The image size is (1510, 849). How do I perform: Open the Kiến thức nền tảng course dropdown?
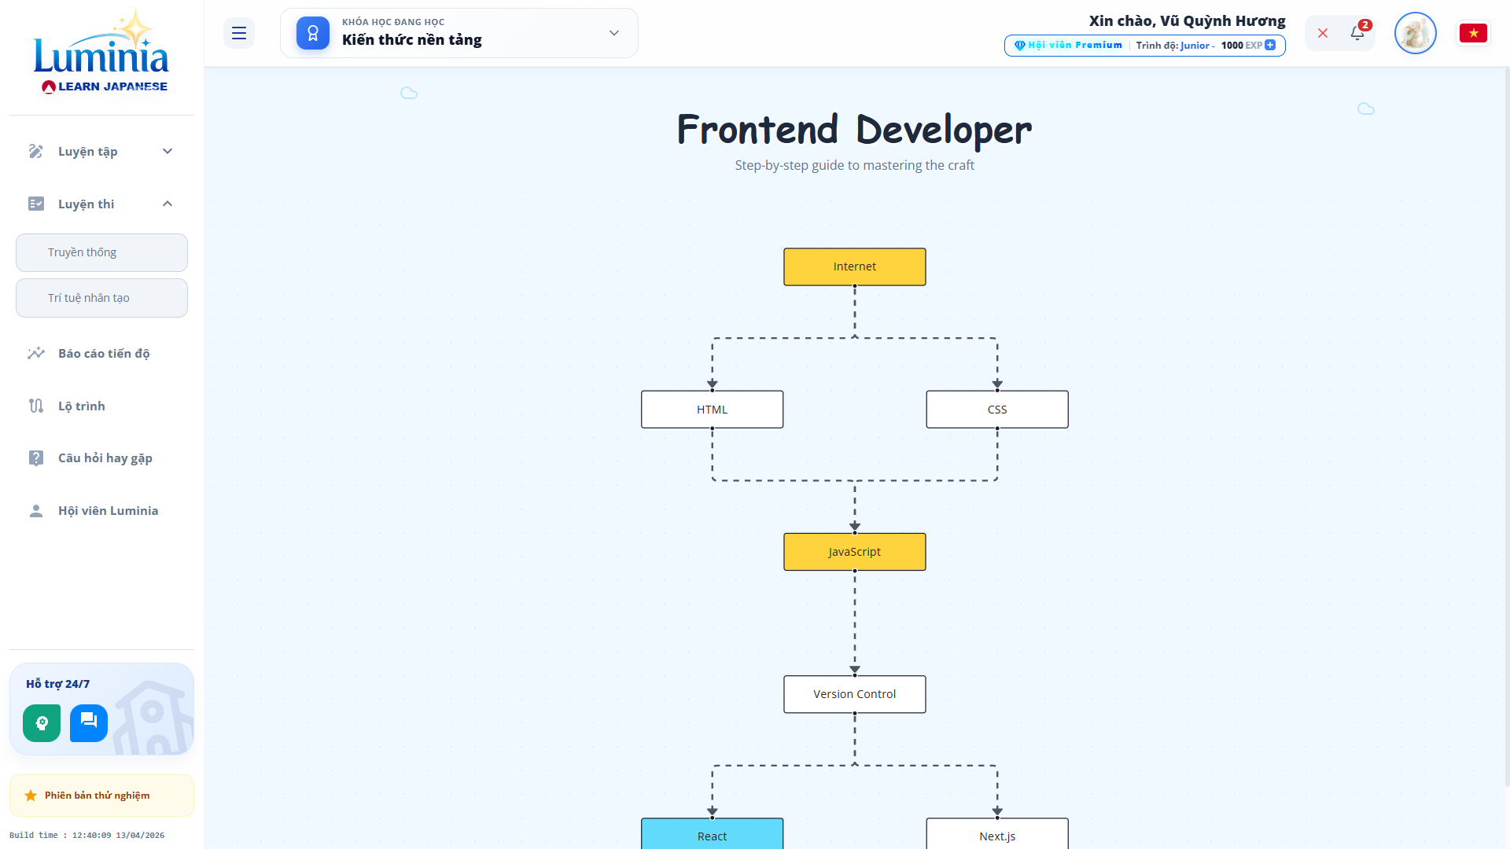tap(614, 33)
